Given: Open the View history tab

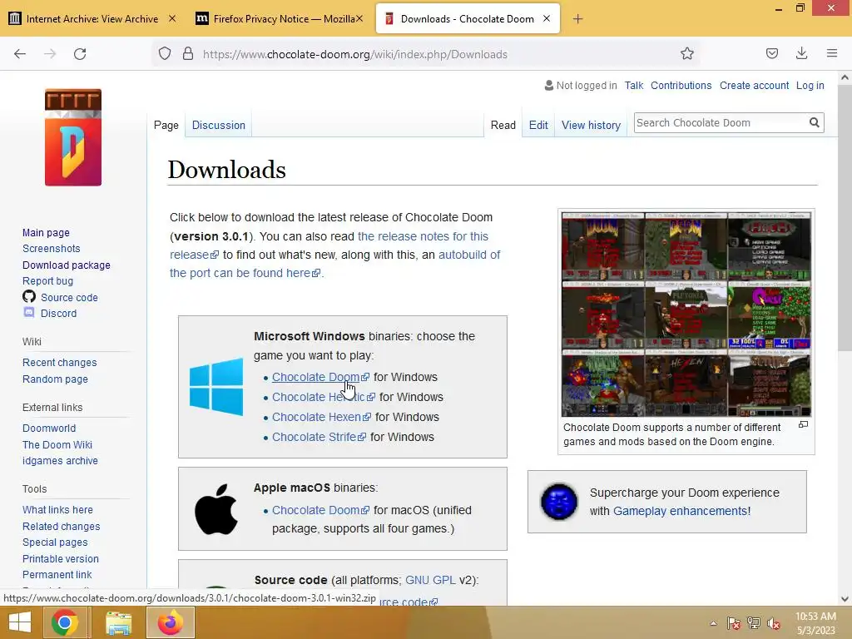Looking at the screenshot, I should [x=592, y=125].
